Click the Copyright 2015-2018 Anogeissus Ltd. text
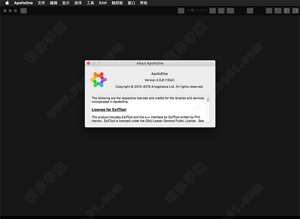This screenshot has height=219, width=300. click(159, 86)
